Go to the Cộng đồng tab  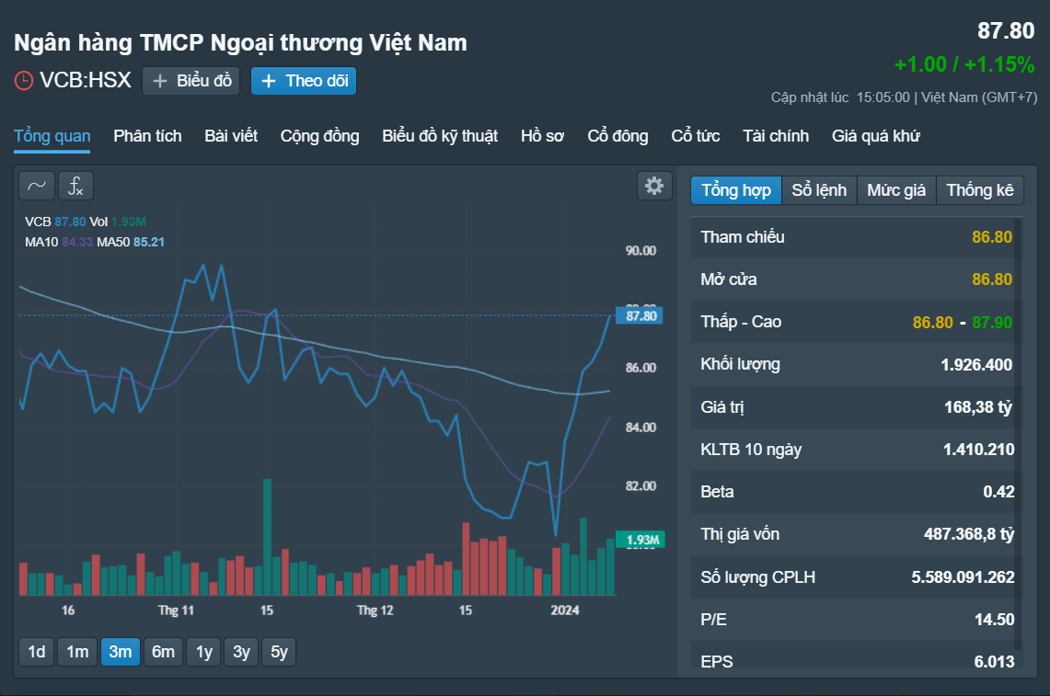[x=319, y=136]
